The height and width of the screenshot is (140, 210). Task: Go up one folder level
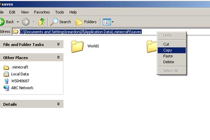pyautogui.click(x=41, y=22)
